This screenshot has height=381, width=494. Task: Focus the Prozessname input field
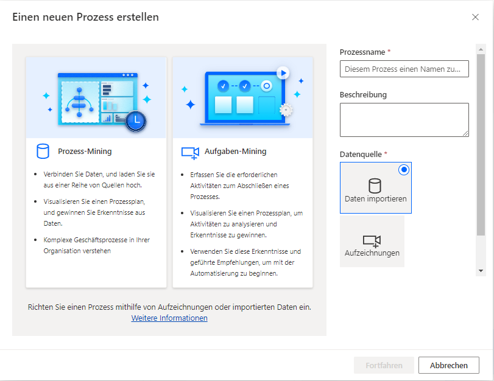404,69
